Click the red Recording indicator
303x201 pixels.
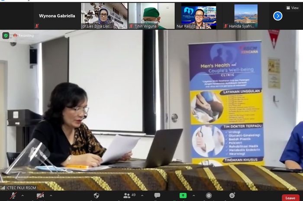pos(23,36)
